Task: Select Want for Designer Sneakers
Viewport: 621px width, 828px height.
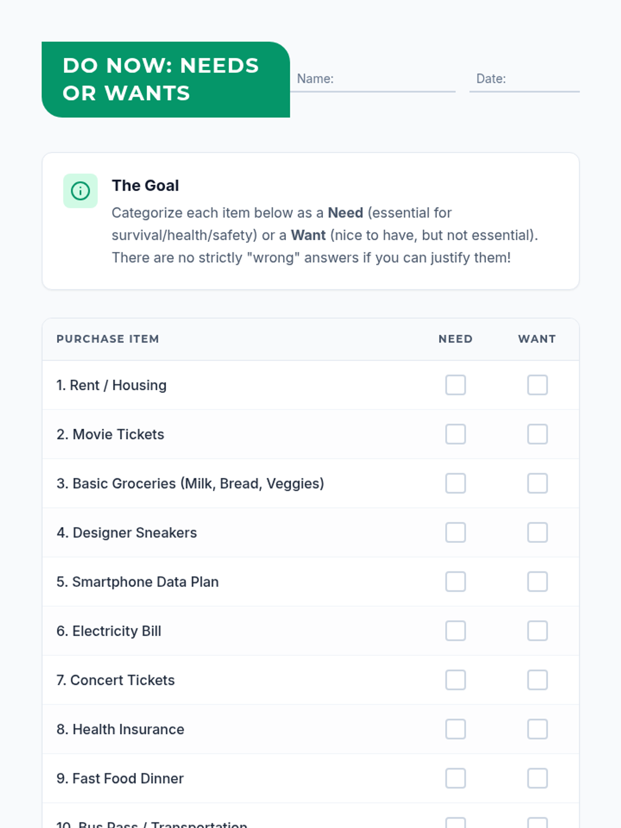Action: pos(537,533)
